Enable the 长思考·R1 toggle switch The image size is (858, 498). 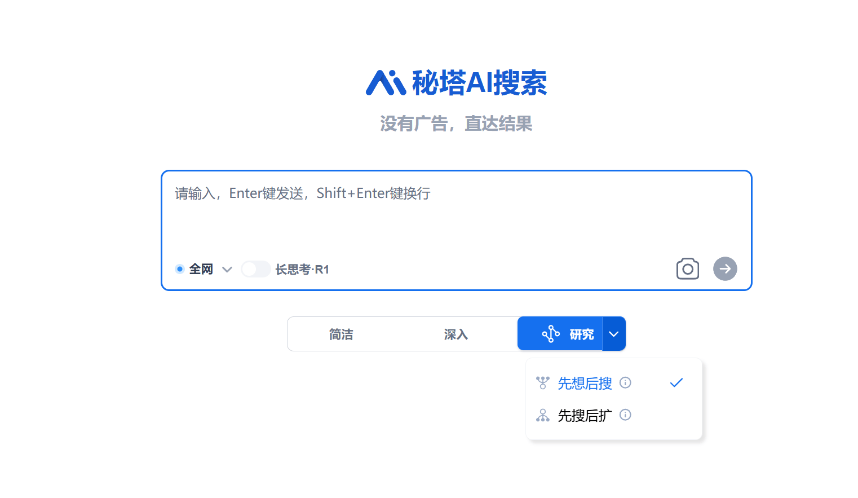coord(256,269)
